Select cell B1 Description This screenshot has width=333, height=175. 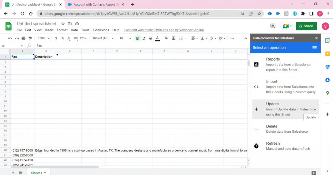(46, 57)
